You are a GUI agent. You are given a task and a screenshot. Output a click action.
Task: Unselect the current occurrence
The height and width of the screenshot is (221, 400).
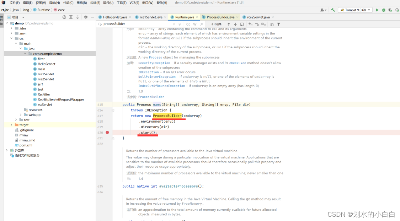[x=257, y=24]
